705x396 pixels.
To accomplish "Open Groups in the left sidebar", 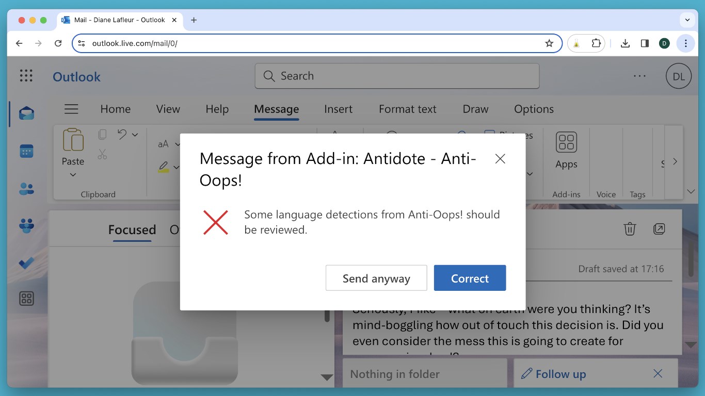I will (26, 226).
